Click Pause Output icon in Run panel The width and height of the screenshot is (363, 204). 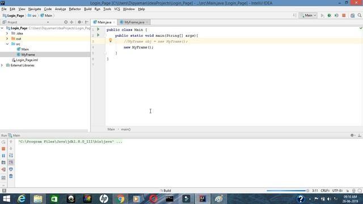pyautogui.click(x=3, y=156)
